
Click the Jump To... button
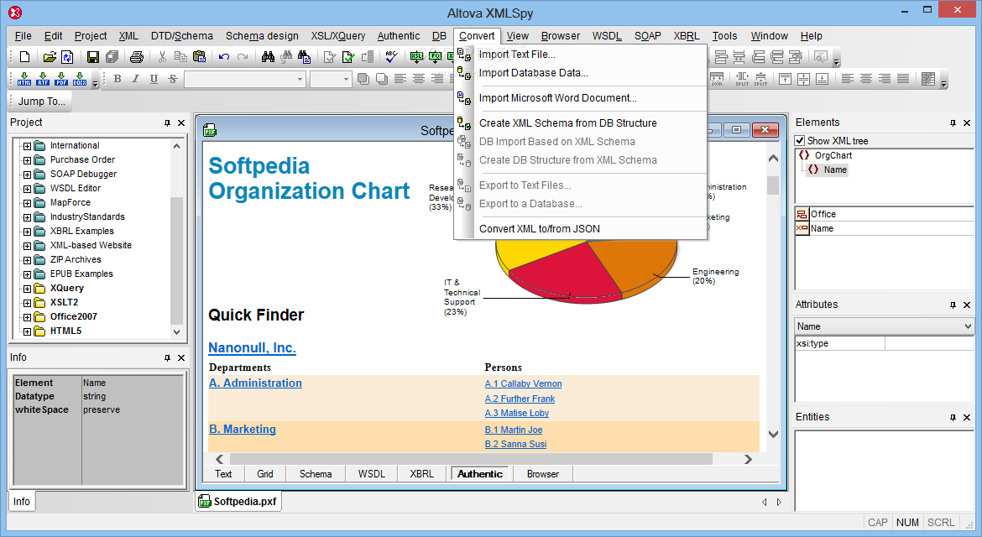click(41, 102)
